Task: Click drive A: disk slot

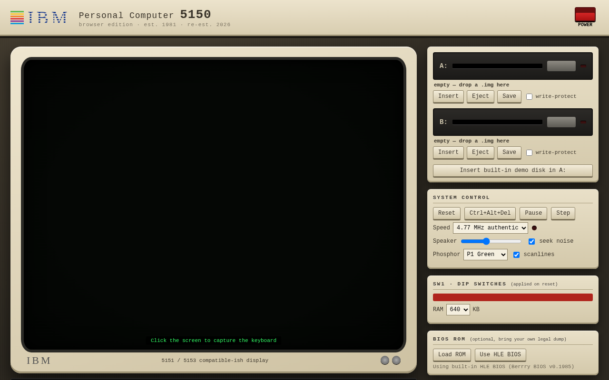Action: (x=497, y=66)
